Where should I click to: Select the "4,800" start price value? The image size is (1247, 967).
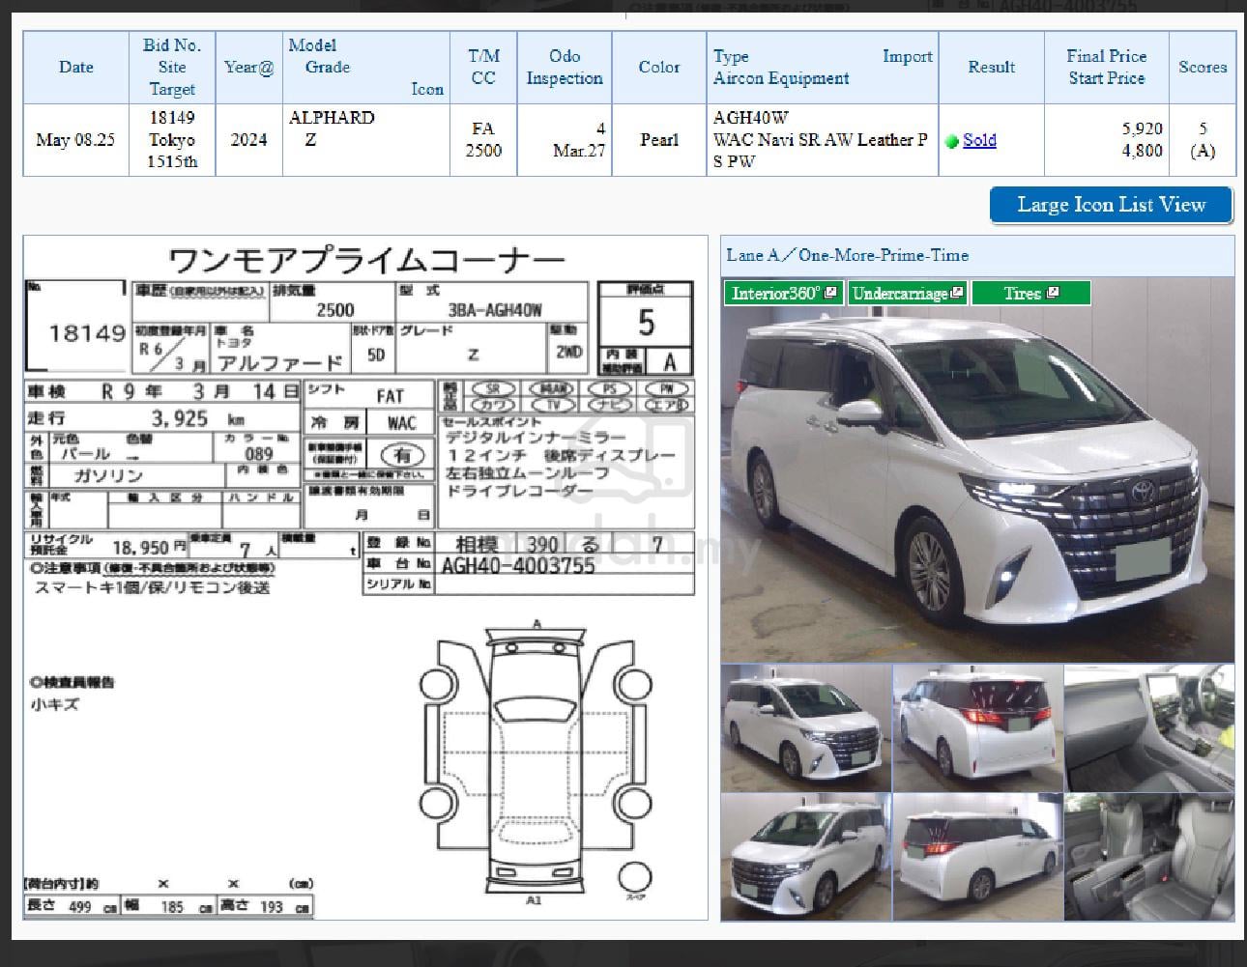tap(1142, 151)
